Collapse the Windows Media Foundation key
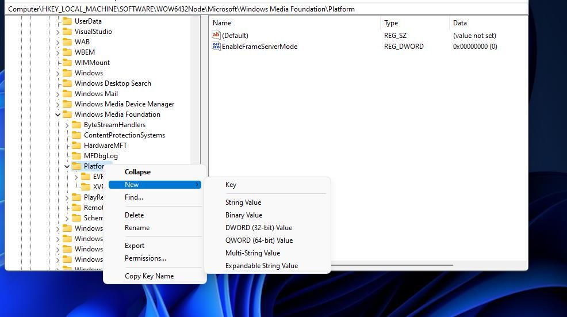This screenshot has height=317, width=567. tap(58, 114)
